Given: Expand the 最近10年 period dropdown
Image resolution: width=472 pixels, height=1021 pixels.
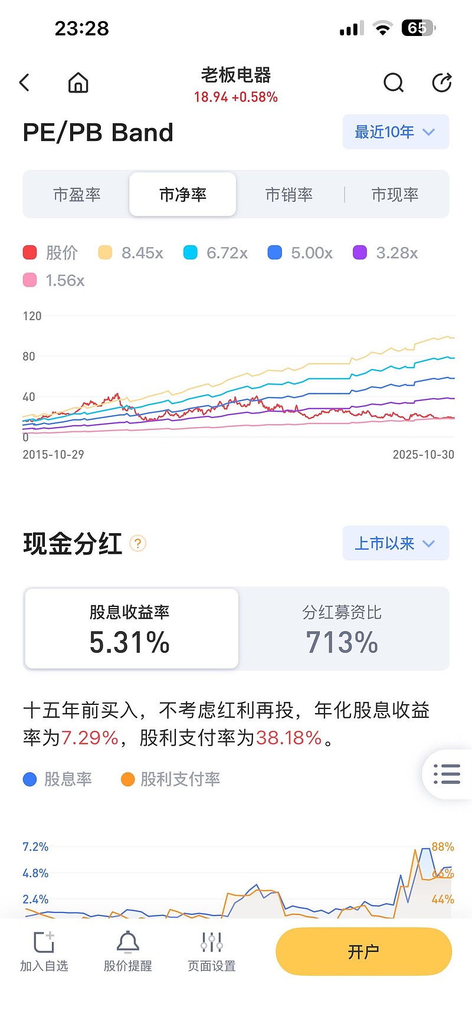Looking at the screenshot, I should pyautogui.click(x=395, y=132).
